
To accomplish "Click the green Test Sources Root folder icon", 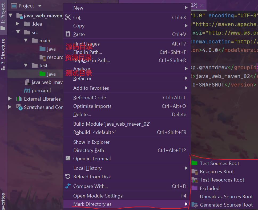I will tap(195, 163).
